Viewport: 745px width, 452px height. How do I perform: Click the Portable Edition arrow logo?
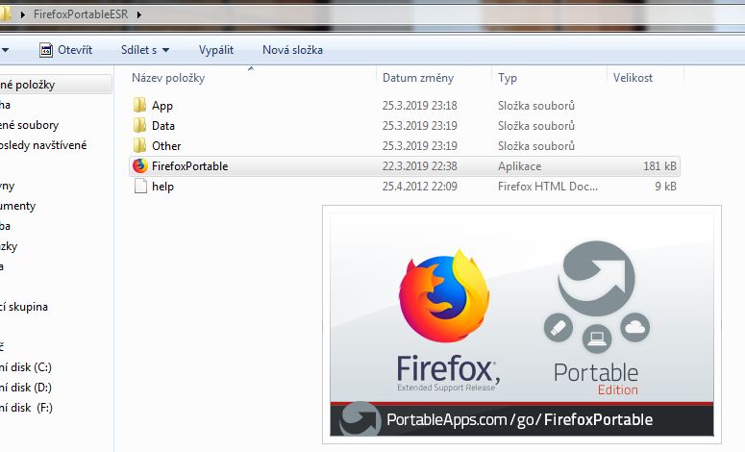pos(597,279)
